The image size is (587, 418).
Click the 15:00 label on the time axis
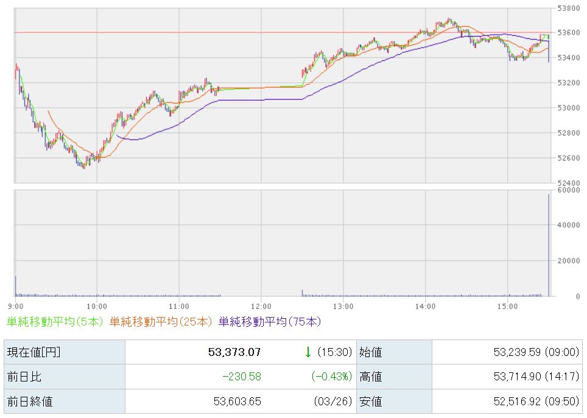point(507,305)
